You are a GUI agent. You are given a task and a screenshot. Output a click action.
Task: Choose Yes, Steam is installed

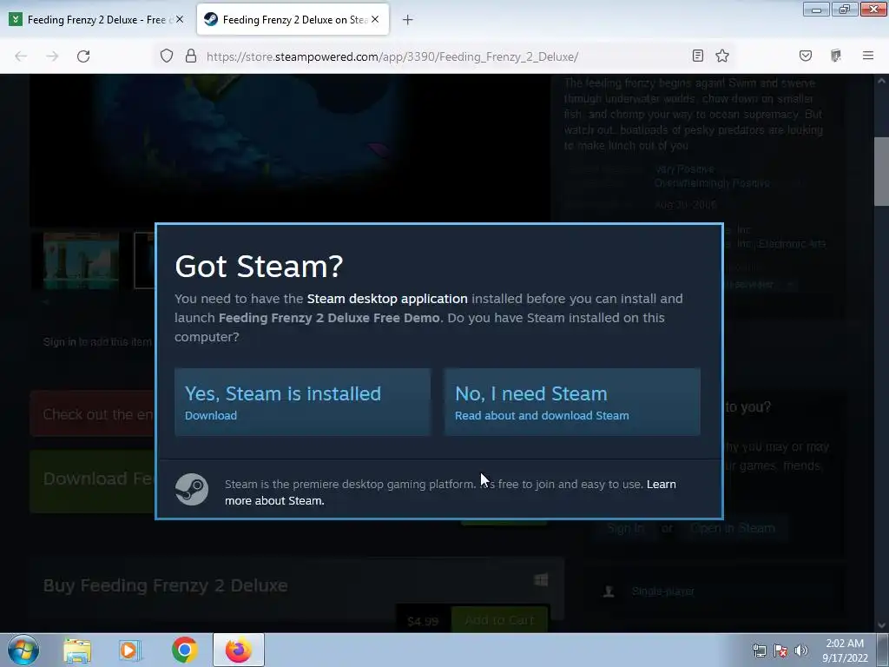click(x=302, y=402)
